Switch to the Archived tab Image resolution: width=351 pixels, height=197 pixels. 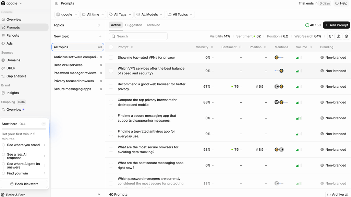pyautogui.click(x=153, y=25)
